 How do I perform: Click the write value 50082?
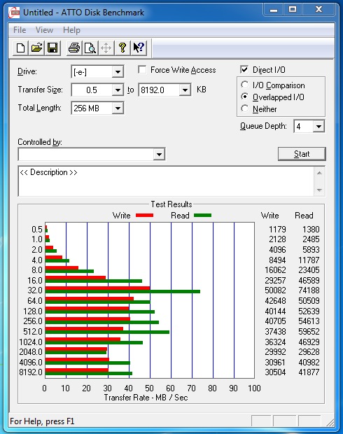(275, 290)
